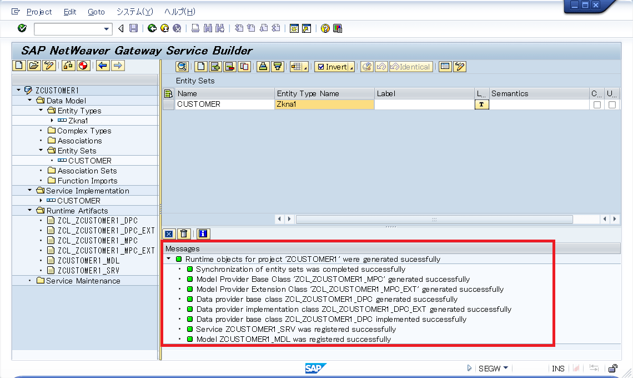Select the ZCUSTOMER1_SRV tree node
Image resolution: width=633 pixels, height=378 pixels.
88,271
